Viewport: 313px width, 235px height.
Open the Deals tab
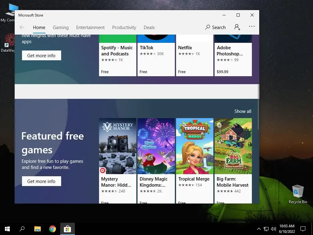click(x=149, y=27)
